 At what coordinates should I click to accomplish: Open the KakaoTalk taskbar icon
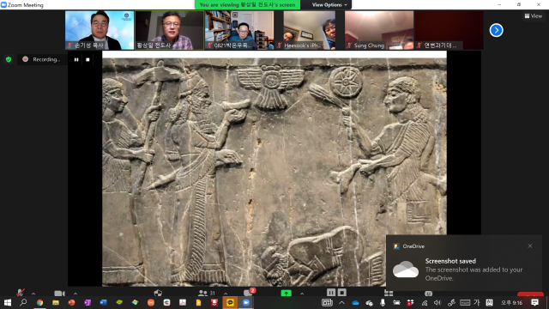tap(230, 302)
